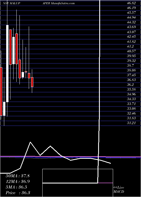Click the 32.46 price axis label
The image size is (141, 197).
pos(131,113)
